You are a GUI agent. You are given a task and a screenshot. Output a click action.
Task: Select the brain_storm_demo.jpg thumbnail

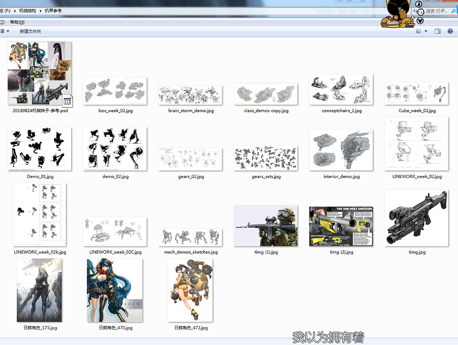(190, 95)
